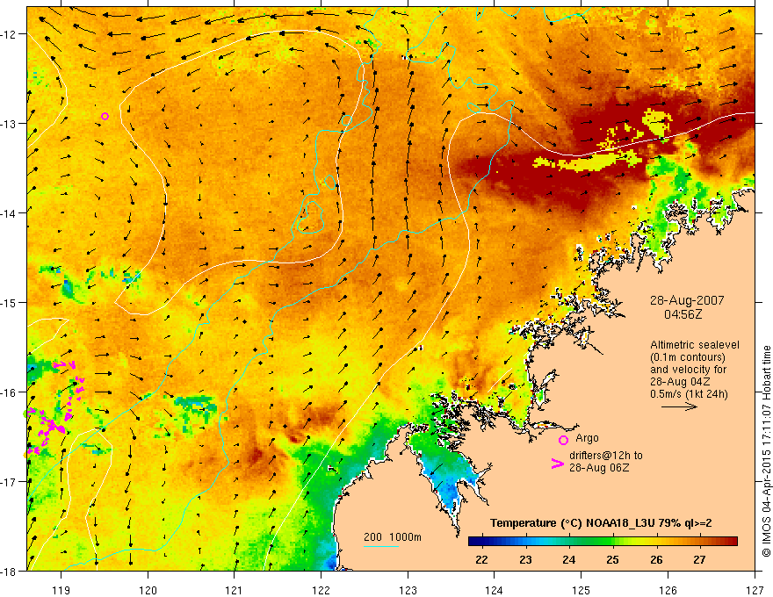
Task: Click the colorbar tick label 25
Action: pos(613,559)
